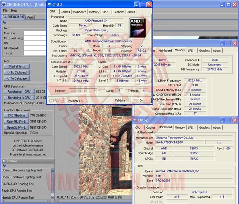This screenshot has width=239, height=204.
Task: Run the C4D Shading test
Action: (16, 115)
